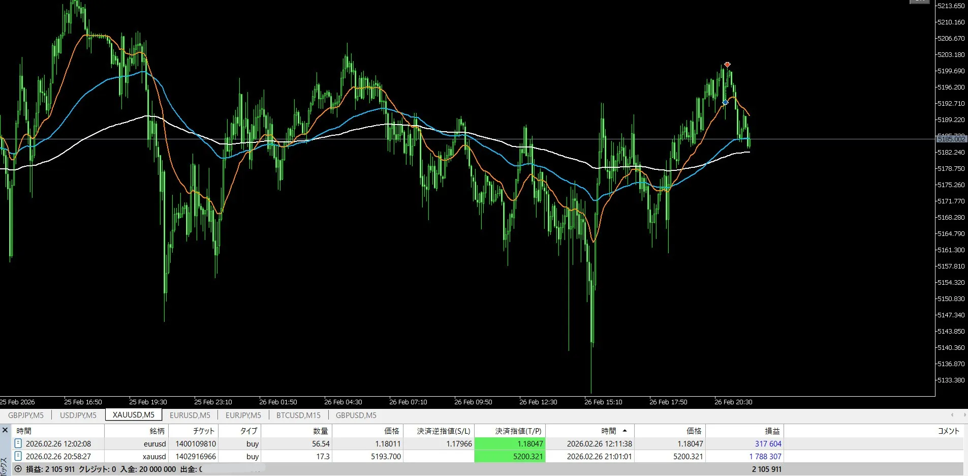Open the EURUSD,M5 chart tab
The image size is (968, 476).
coord(190,415)
